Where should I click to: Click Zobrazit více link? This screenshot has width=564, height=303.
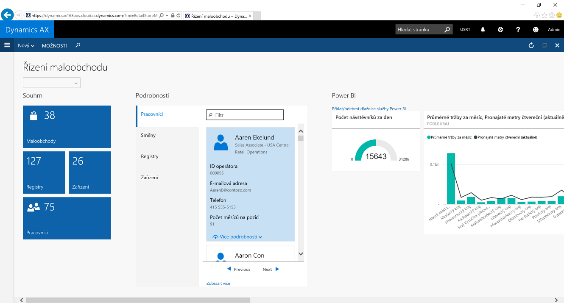point(218,283)
